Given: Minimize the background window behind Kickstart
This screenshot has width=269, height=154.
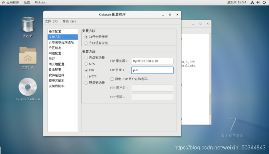Looking at the screenshot, I should [x=193, y=24].
